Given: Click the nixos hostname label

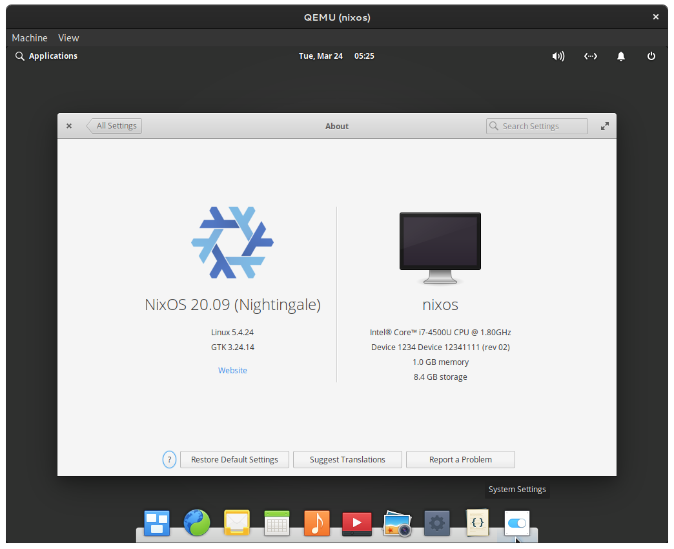Looking at the screenshot, I should [x=440, y=305].
